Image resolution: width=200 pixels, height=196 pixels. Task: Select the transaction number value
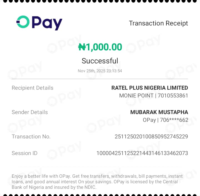tap(151, 137)
